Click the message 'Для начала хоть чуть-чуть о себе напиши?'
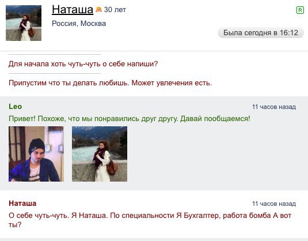The image size is (308, 241). 83,64
